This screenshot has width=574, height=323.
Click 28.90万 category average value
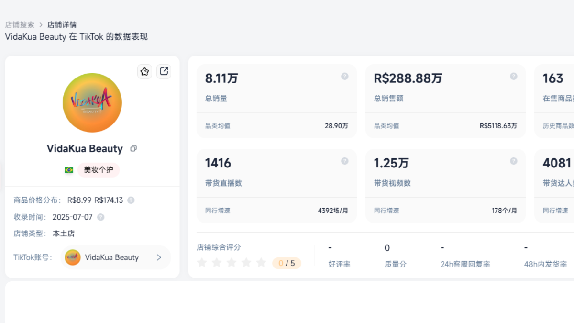click(x=336, y=126)
